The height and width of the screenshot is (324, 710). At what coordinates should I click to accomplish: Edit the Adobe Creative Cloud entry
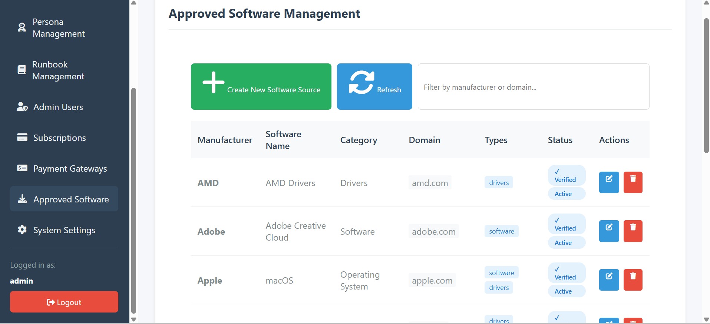[x=609, y=231]
